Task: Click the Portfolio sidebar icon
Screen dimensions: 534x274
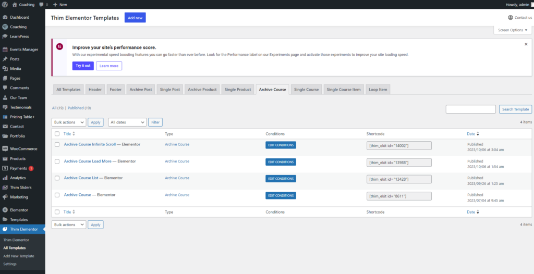Action: click(x=5, y=136)
